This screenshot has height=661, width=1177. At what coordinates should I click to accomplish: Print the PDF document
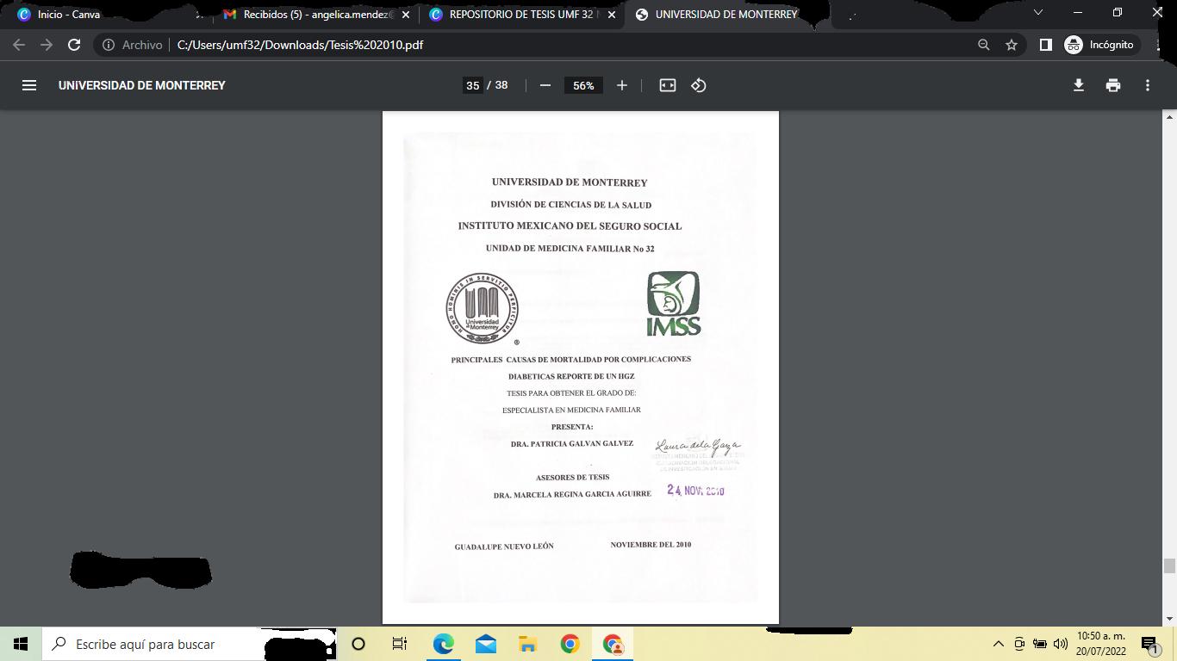pyautogui.click(x=1113, y=85)
